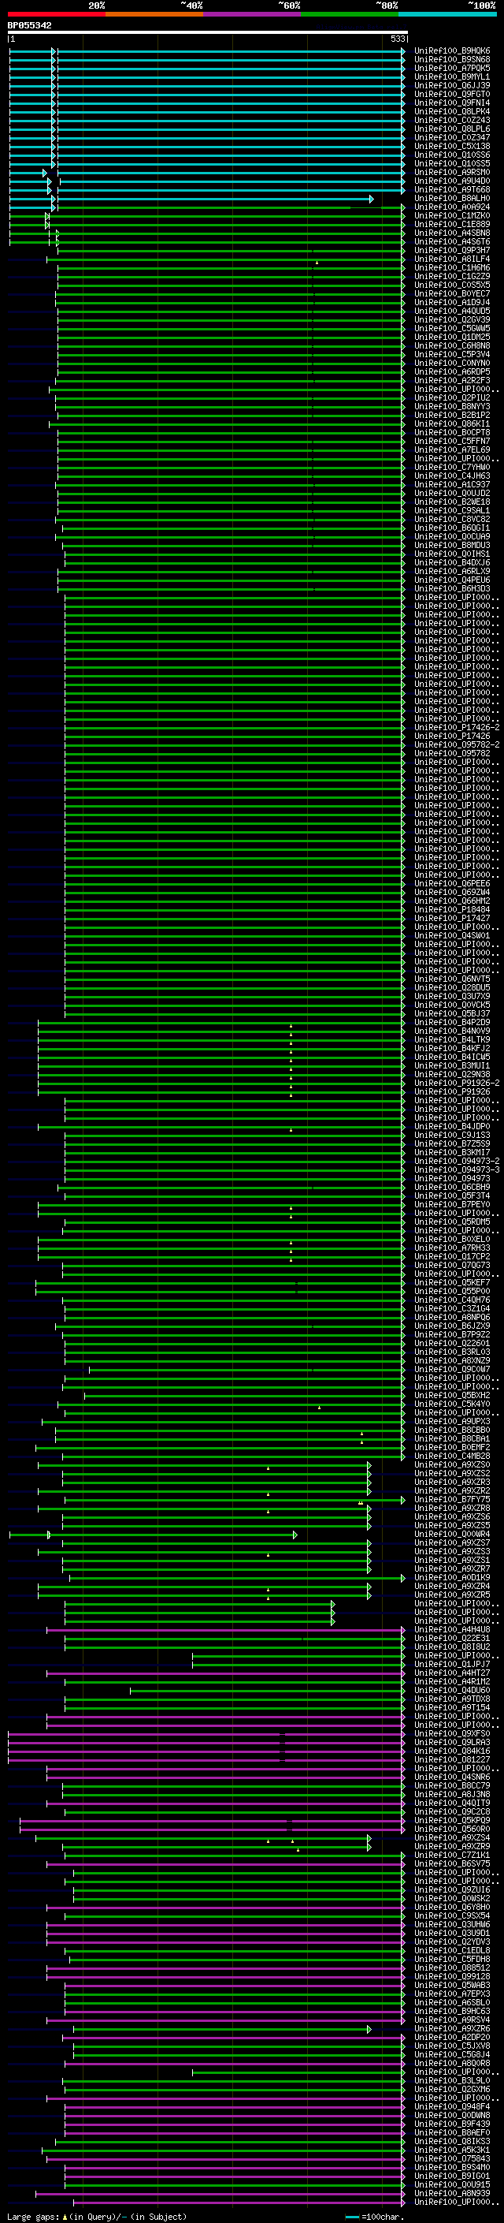504x2223 pixels.
Task: Click hit label UniRef100_C5X138
Action: (452, 146)
